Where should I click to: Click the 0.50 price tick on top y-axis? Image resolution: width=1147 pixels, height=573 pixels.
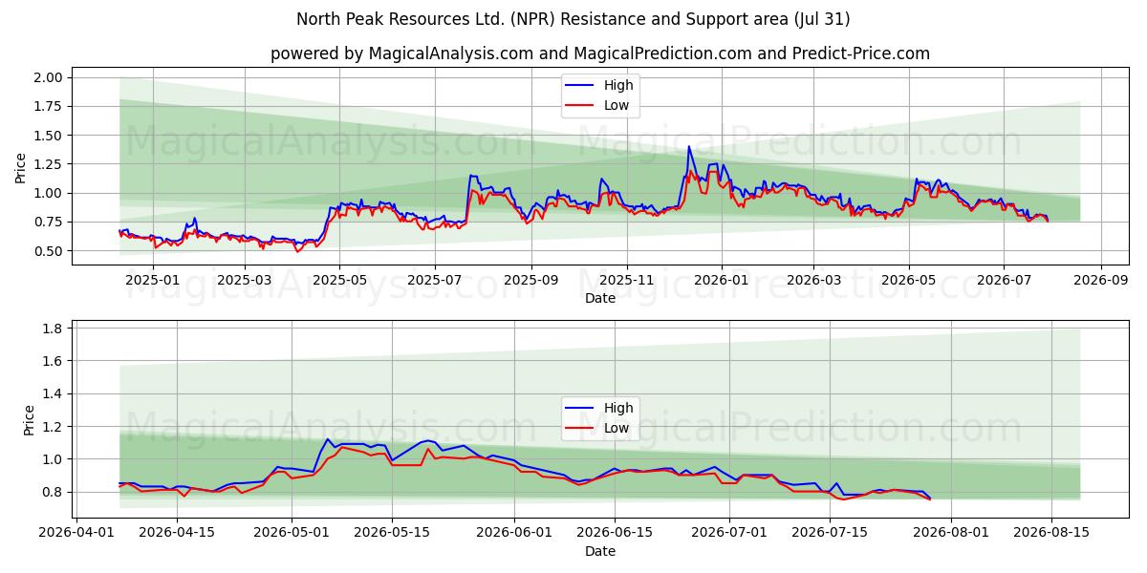tap(49, 251)
